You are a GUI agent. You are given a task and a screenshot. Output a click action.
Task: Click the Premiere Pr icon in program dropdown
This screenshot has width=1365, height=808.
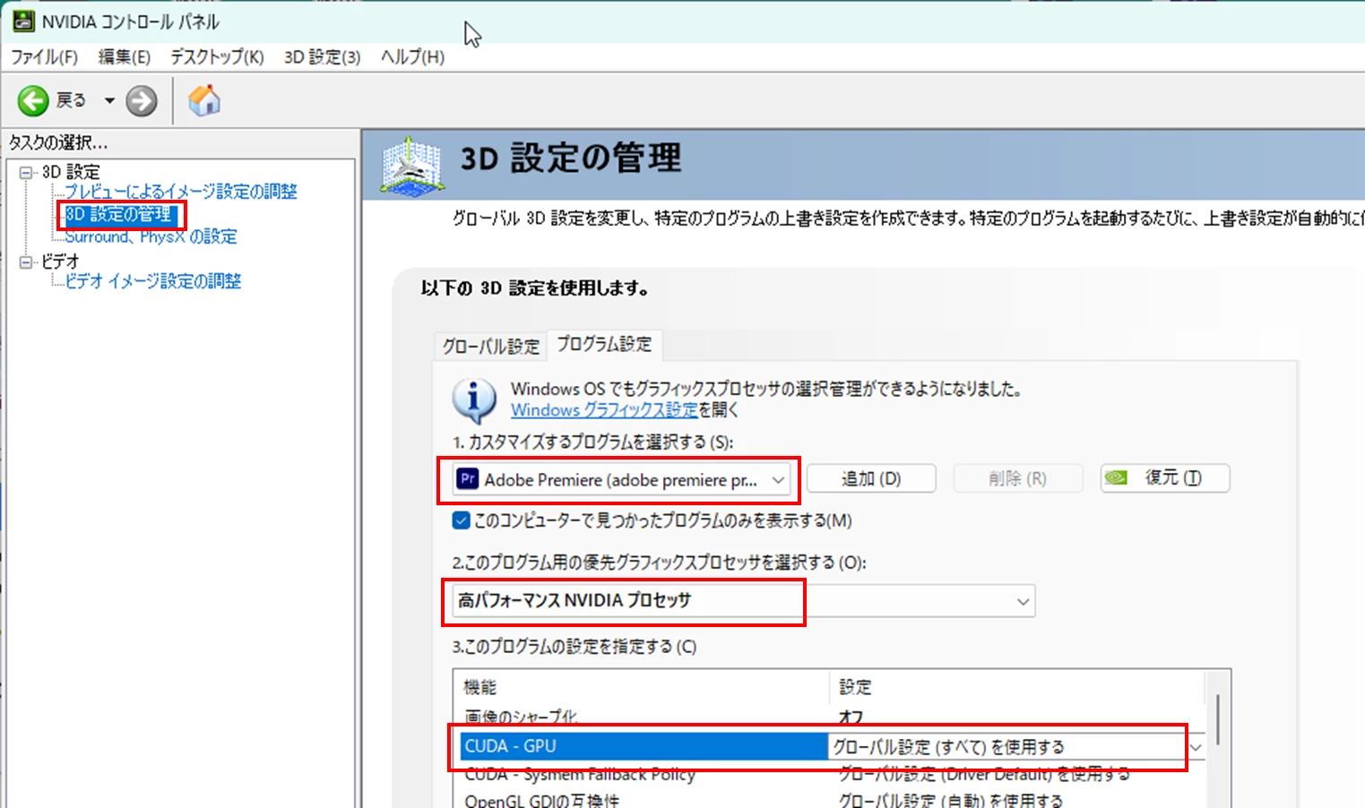(467, 479)
